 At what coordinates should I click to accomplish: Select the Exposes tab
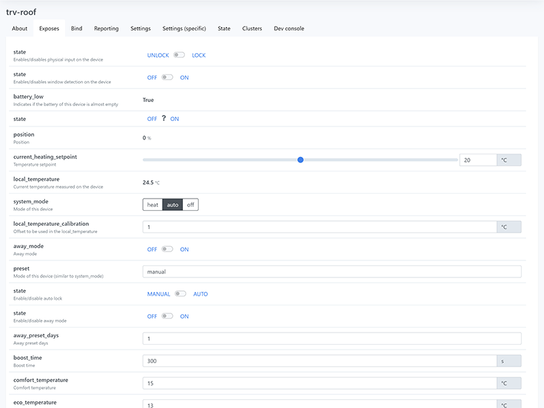pyautogui.click(x=49, y=29)
